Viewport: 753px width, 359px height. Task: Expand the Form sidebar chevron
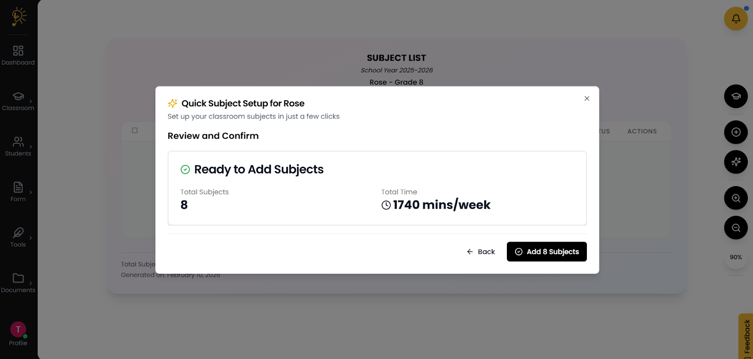[x=31, y=192]
